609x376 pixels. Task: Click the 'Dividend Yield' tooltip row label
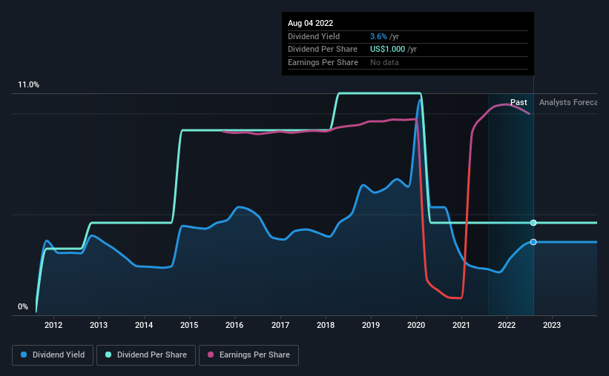pyautogui.click(x=314, y=36)
